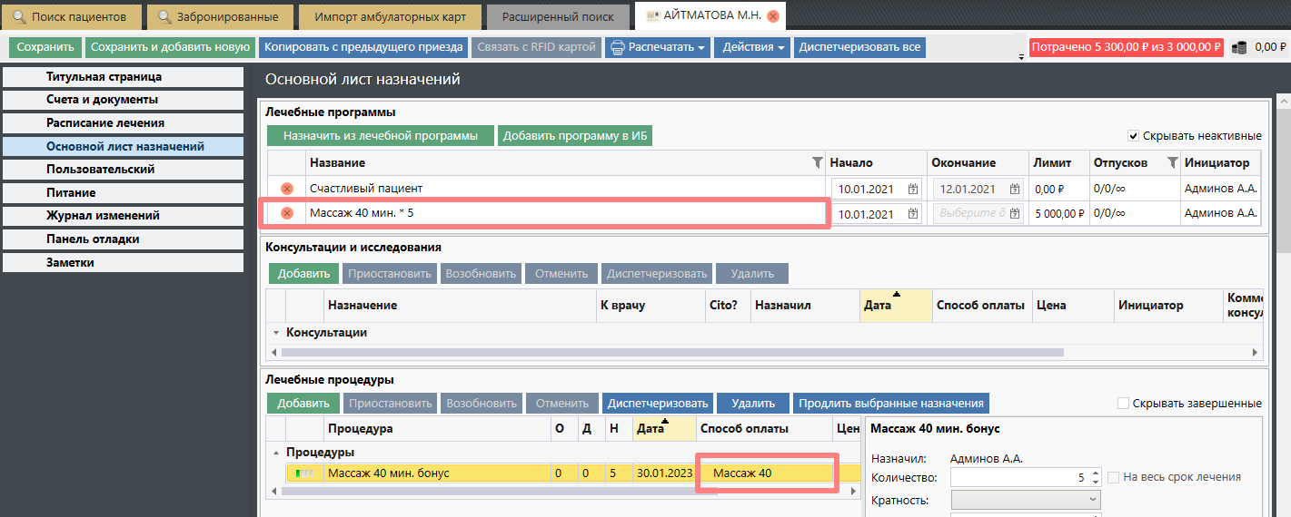Open calendar for Счастливый пациент start date
Screen dimensions: 1291x517
point(913,190)
